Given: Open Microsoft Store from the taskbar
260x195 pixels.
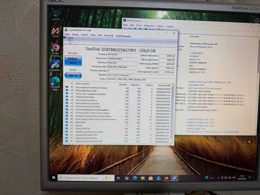Looking at the screenshot, I should (150, 178).
